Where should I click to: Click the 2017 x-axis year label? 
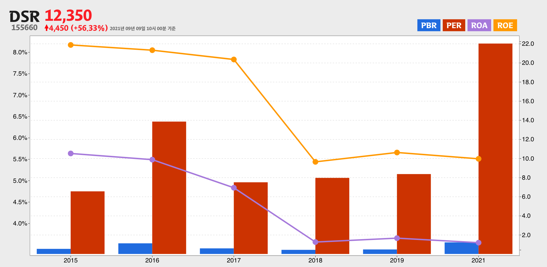tap(234, 260)
